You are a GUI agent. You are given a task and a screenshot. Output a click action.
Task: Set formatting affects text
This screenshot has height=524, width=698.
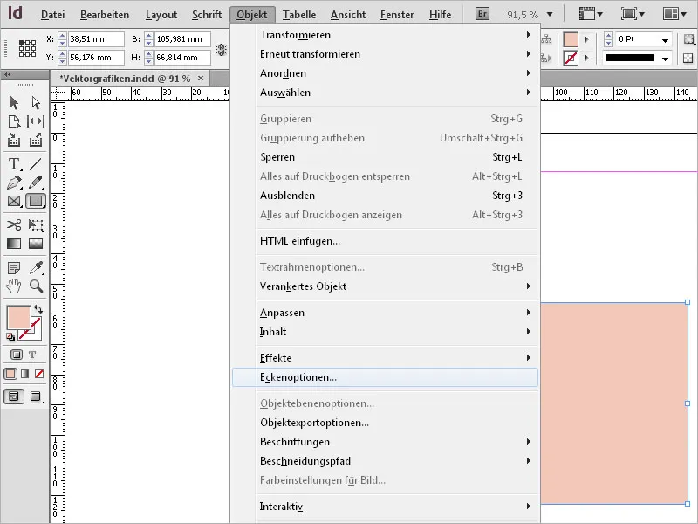(32, 355)
